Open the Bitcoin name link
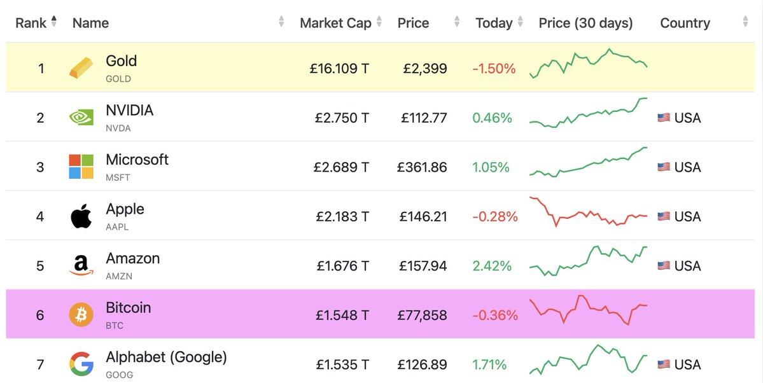 click(x=128, y=308)
